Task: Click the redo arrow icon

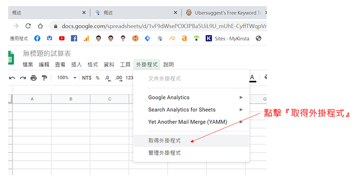Action: pos(23,78)
